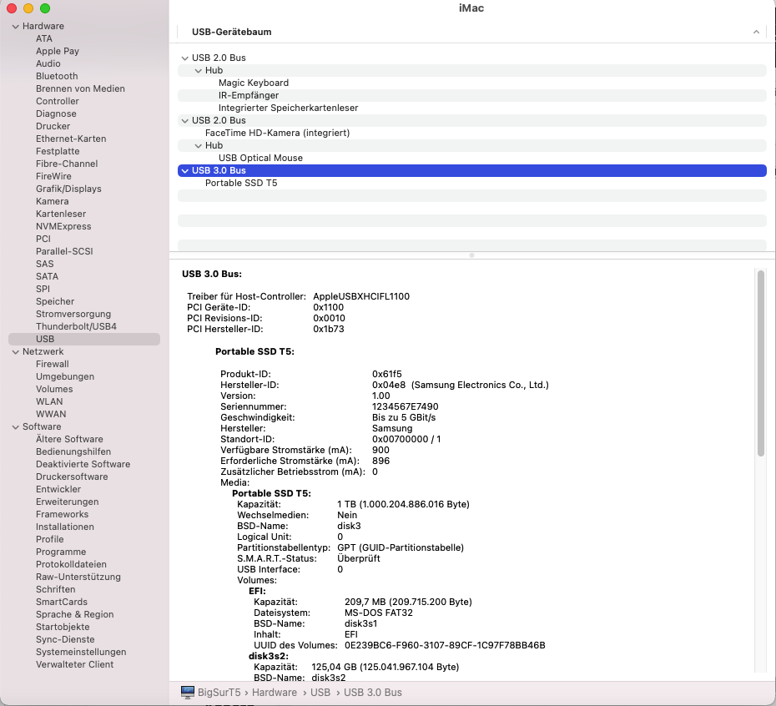
Task: Collapse the Netzwerk section in sidebar
Action: (16, 351)
